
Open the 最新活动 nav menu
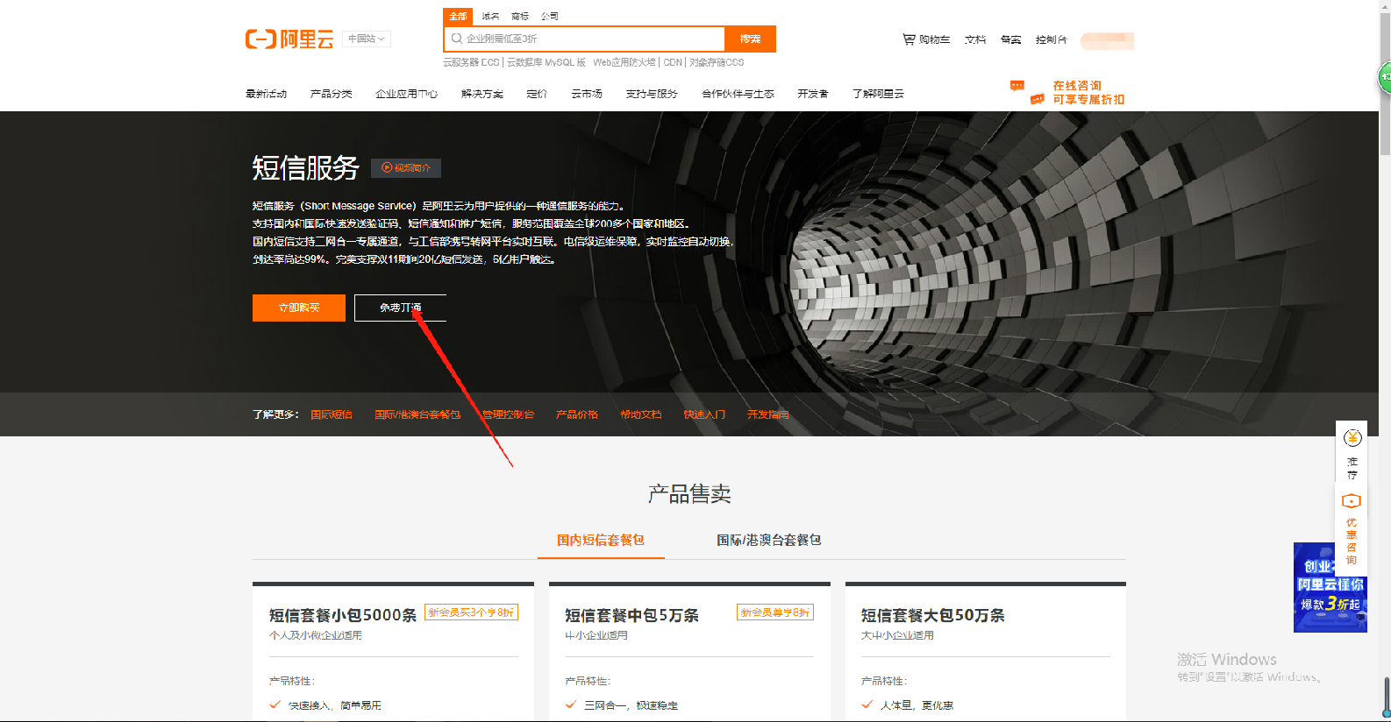click(x=267, y=94)
